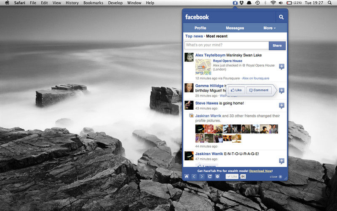The width and height of the screenshot is (337, 211).
Task: Click the back arrow in FaceTab toolbar
Action: [194, 176]
